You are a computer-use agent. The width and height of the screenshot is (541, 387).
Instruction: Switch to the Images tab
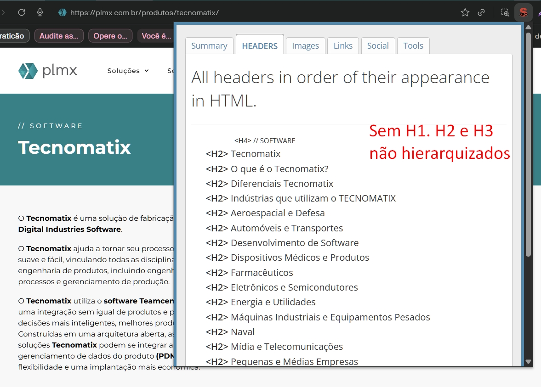click(x=305, y=45)
